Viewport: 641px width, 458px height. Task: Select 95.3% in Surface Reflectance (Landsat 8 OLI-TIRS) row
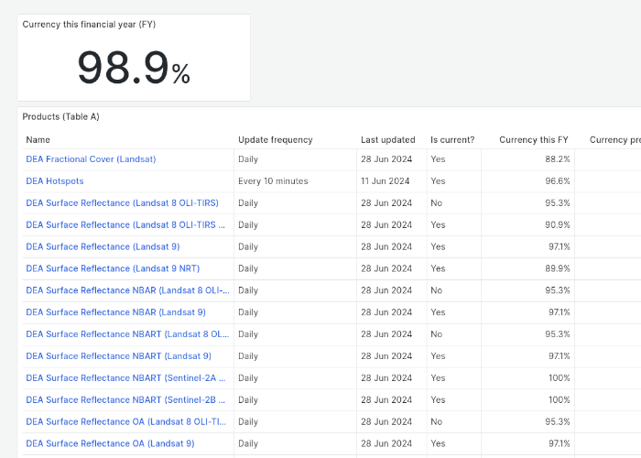pyautogui.click(x=557, y=202)
